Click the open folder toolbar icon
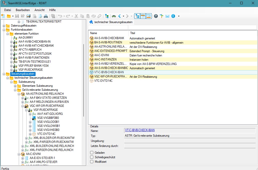Screen dimensions: 258x170 click(9, 16)
